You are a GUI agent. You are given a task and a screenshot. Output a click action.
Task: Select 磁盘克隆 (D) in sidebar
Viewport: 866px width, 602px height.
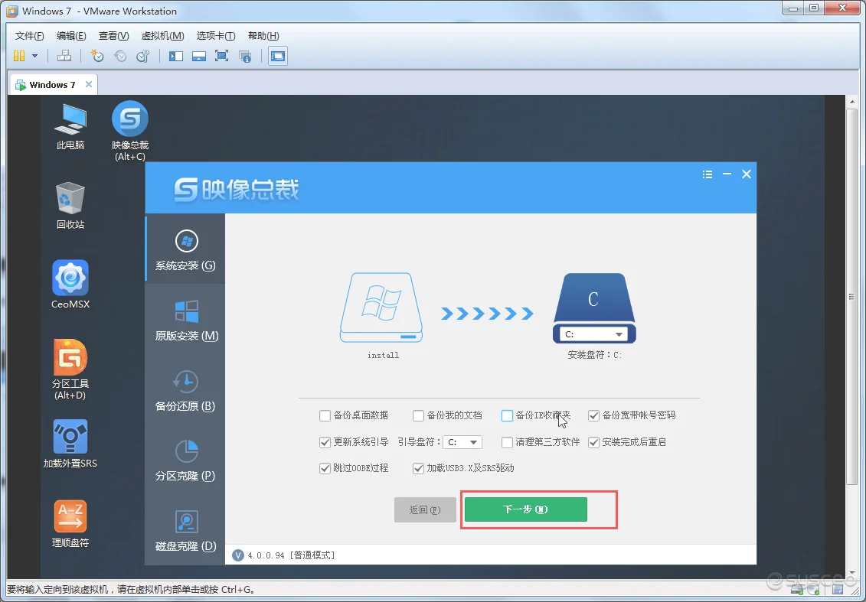185,531
